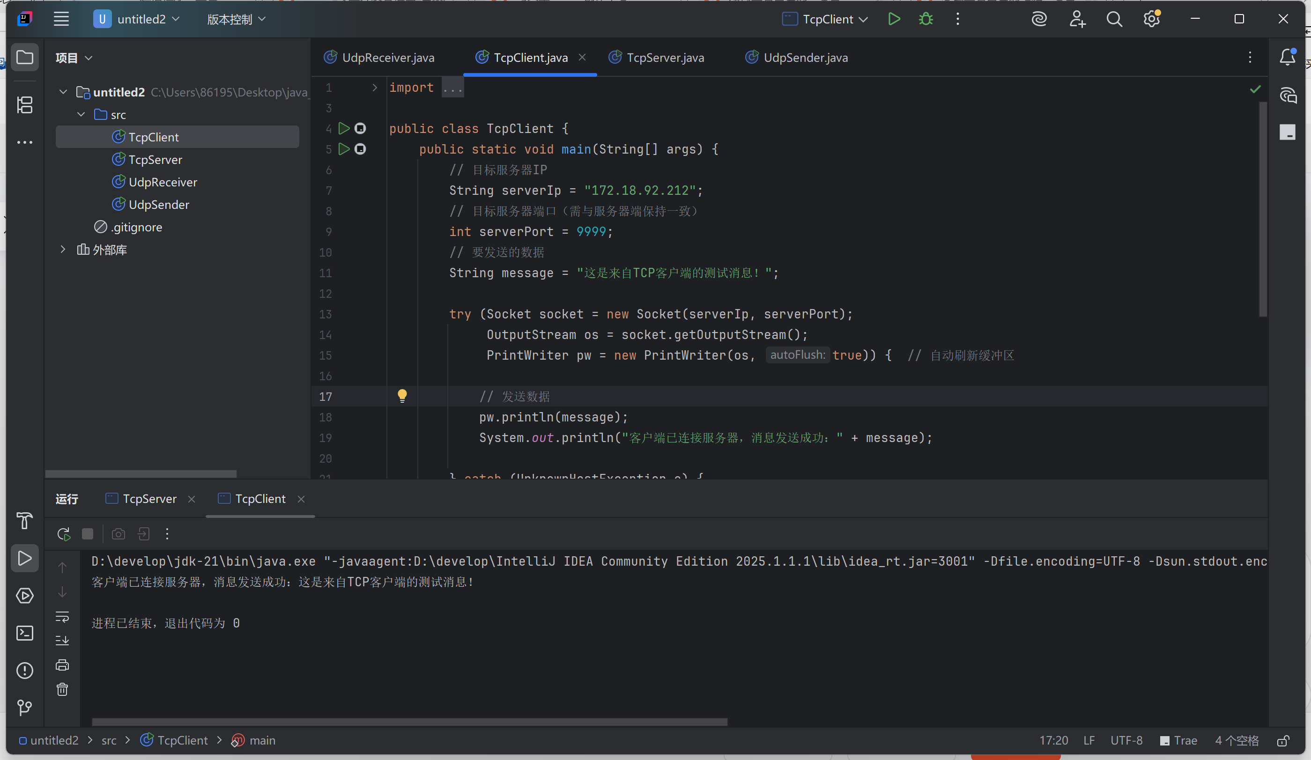Click the Debug TcpClient bug icon

coord(926,19)
